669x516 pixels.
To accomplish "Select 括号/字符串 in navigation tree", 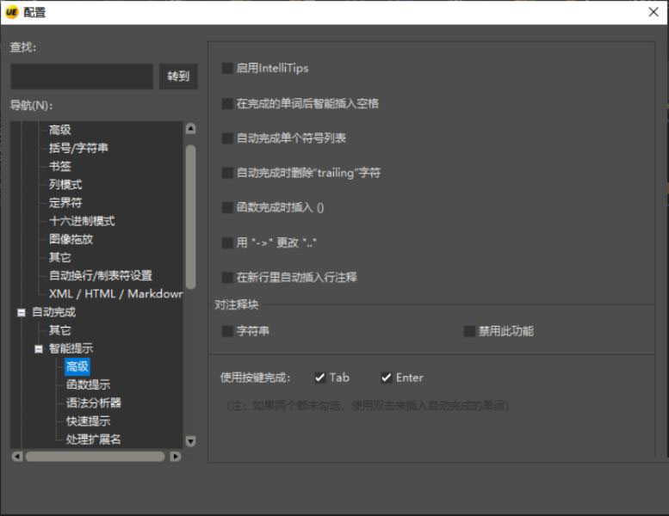I will tap(78, 148).
